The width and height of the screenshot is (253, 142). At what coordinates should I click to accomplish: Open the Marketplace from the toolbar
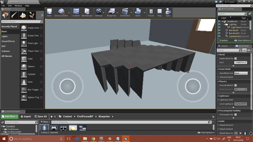coord(87,12)
